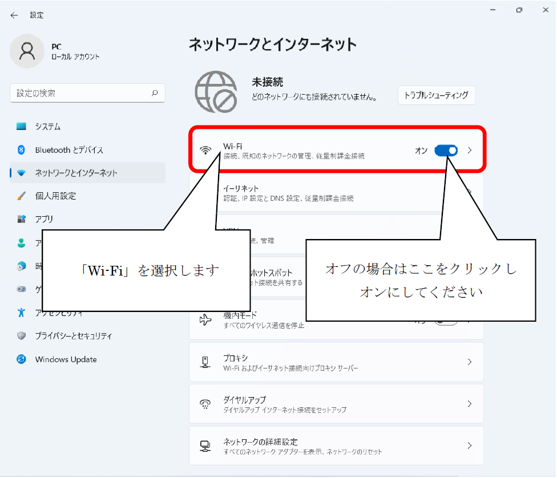Image resolution: width=557 pixels, height=478 pixels.
Task: Click the PC user avatar icon
Action: click(x=27, y=51)
